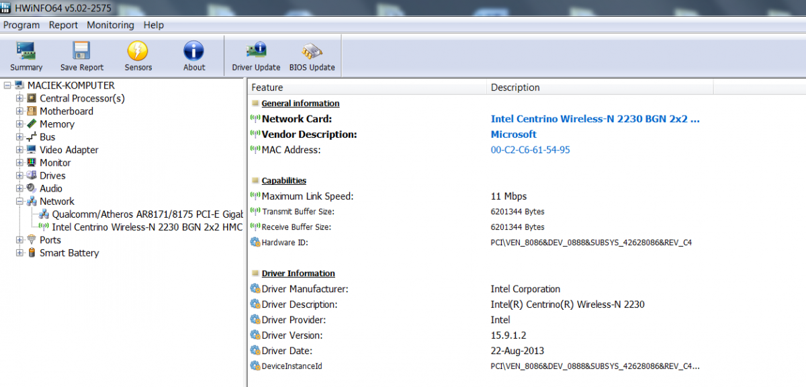Click the Intel Centrino wireless tree icon
Screen dimensions: 806x387
[x=44, y=227]
